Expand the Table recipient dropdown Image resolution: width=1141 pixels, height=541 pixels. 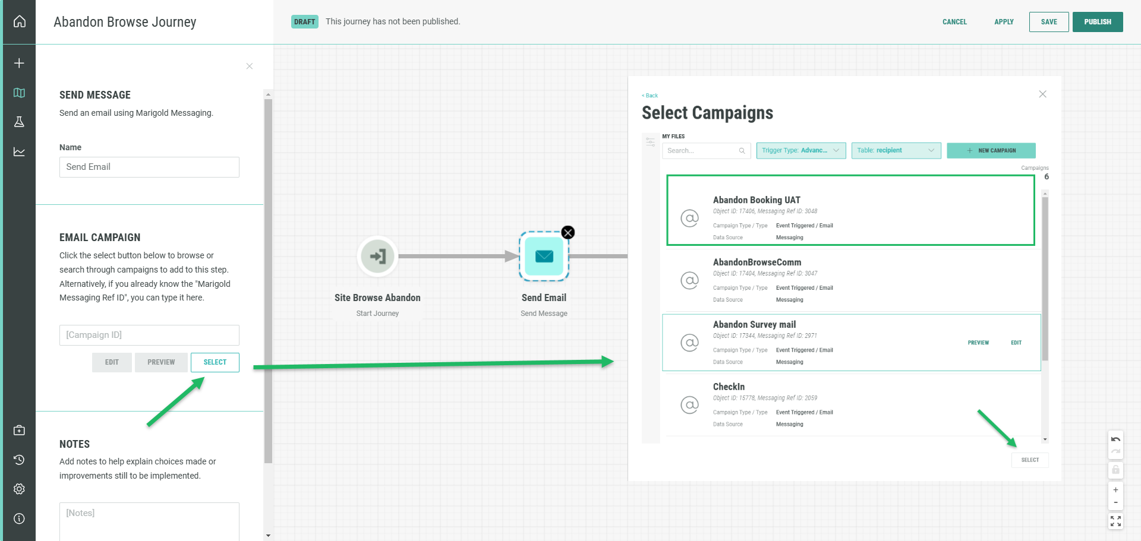pyautogui.click(x=896, y=151)
